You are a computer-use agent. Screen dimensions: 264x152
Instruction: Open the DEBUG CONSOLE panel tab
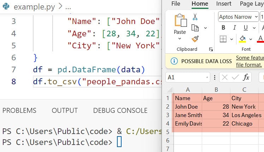coord(120,110)
